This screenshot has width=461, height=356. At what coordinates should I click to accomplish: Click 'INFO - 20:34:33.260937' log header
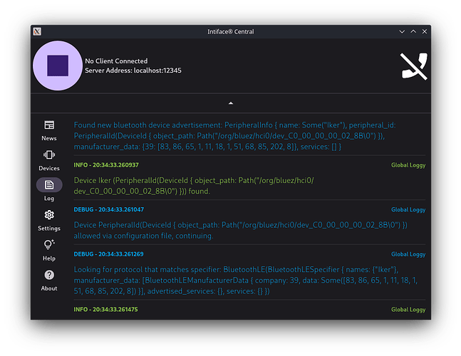click(106, 165)
